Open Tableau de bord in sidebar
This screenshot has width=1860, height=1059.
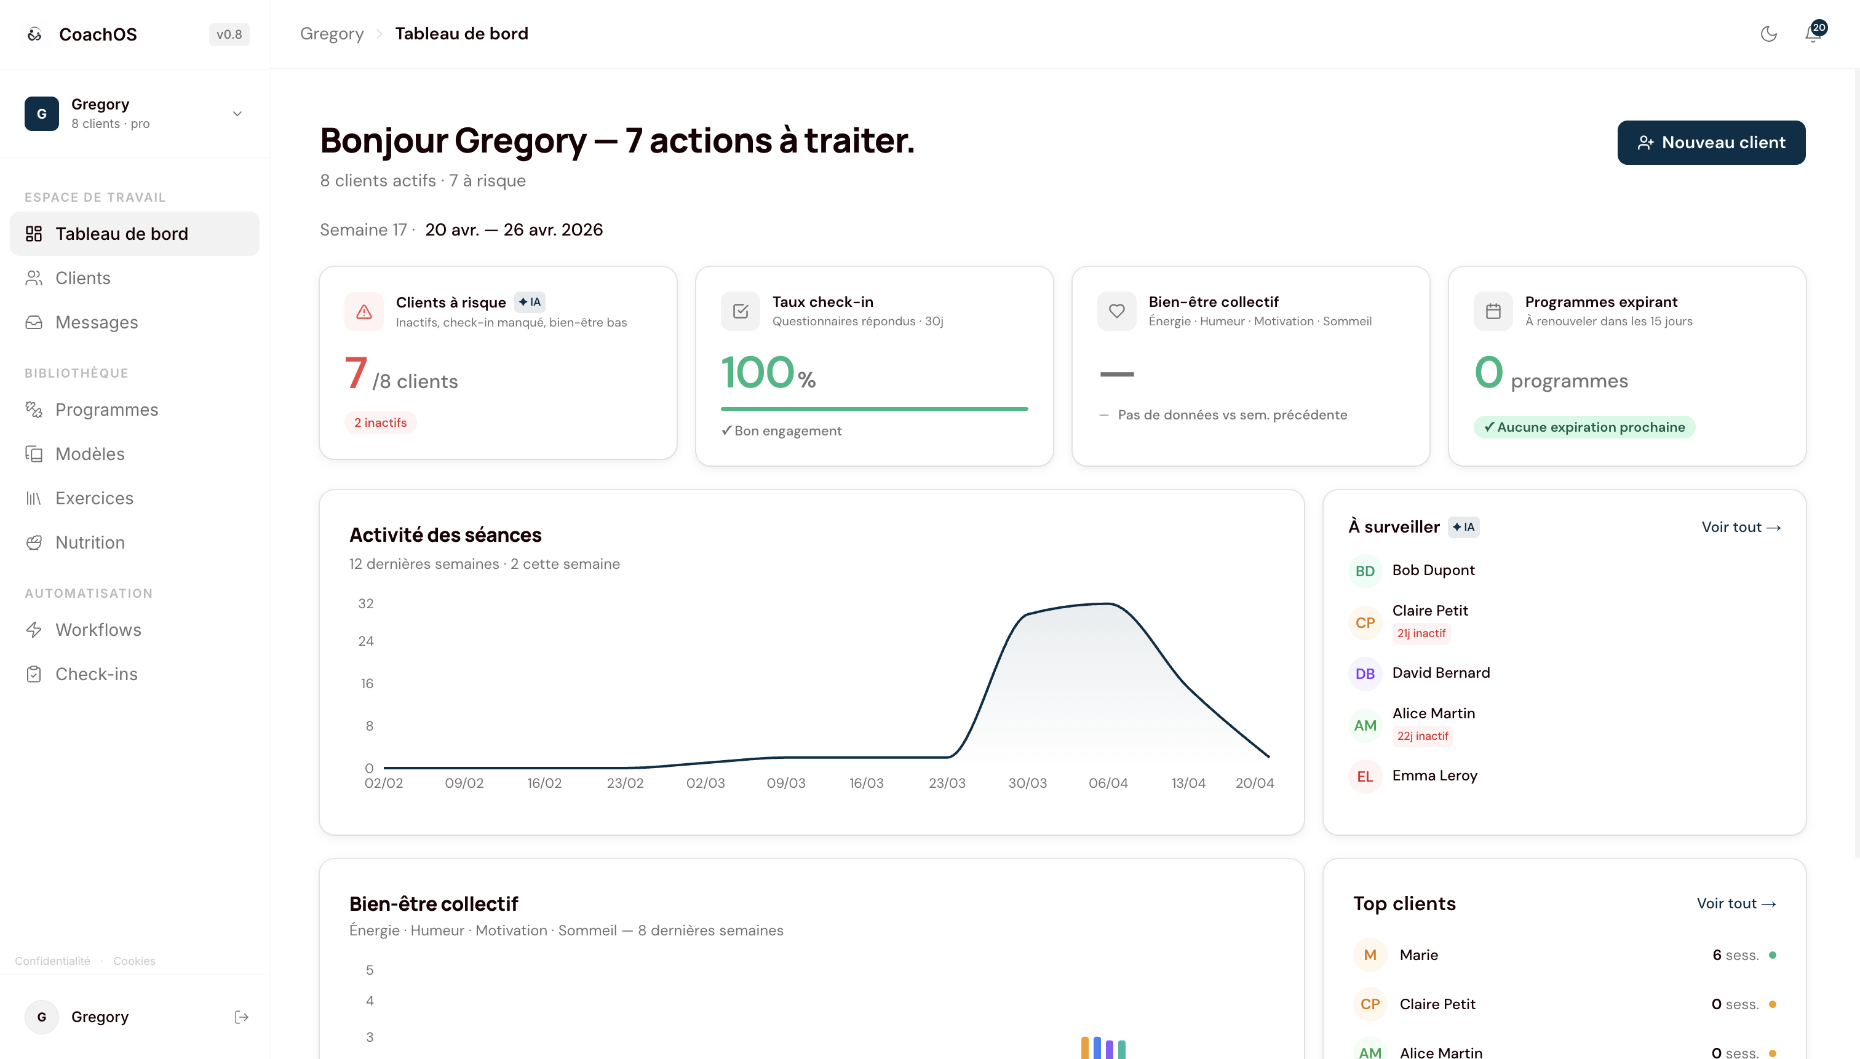click(135, 234)
